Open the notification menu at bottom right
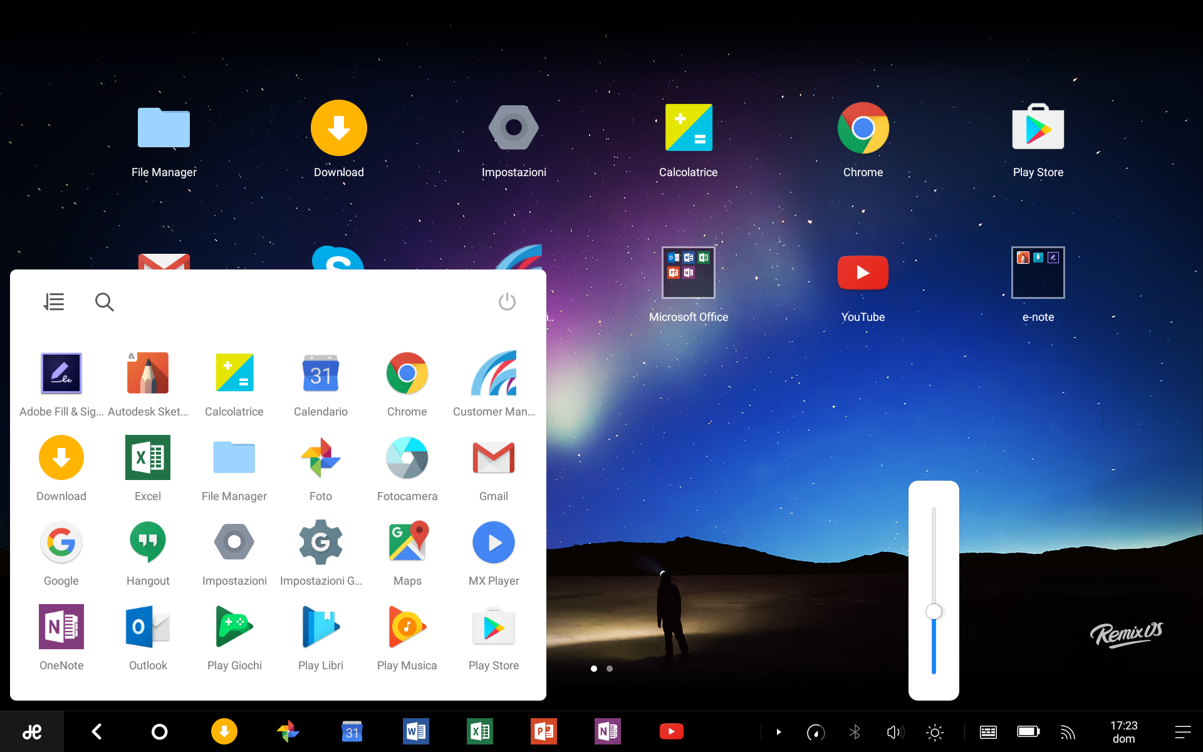This screenshot has height=752, width=1203. tap(1184, 731)
